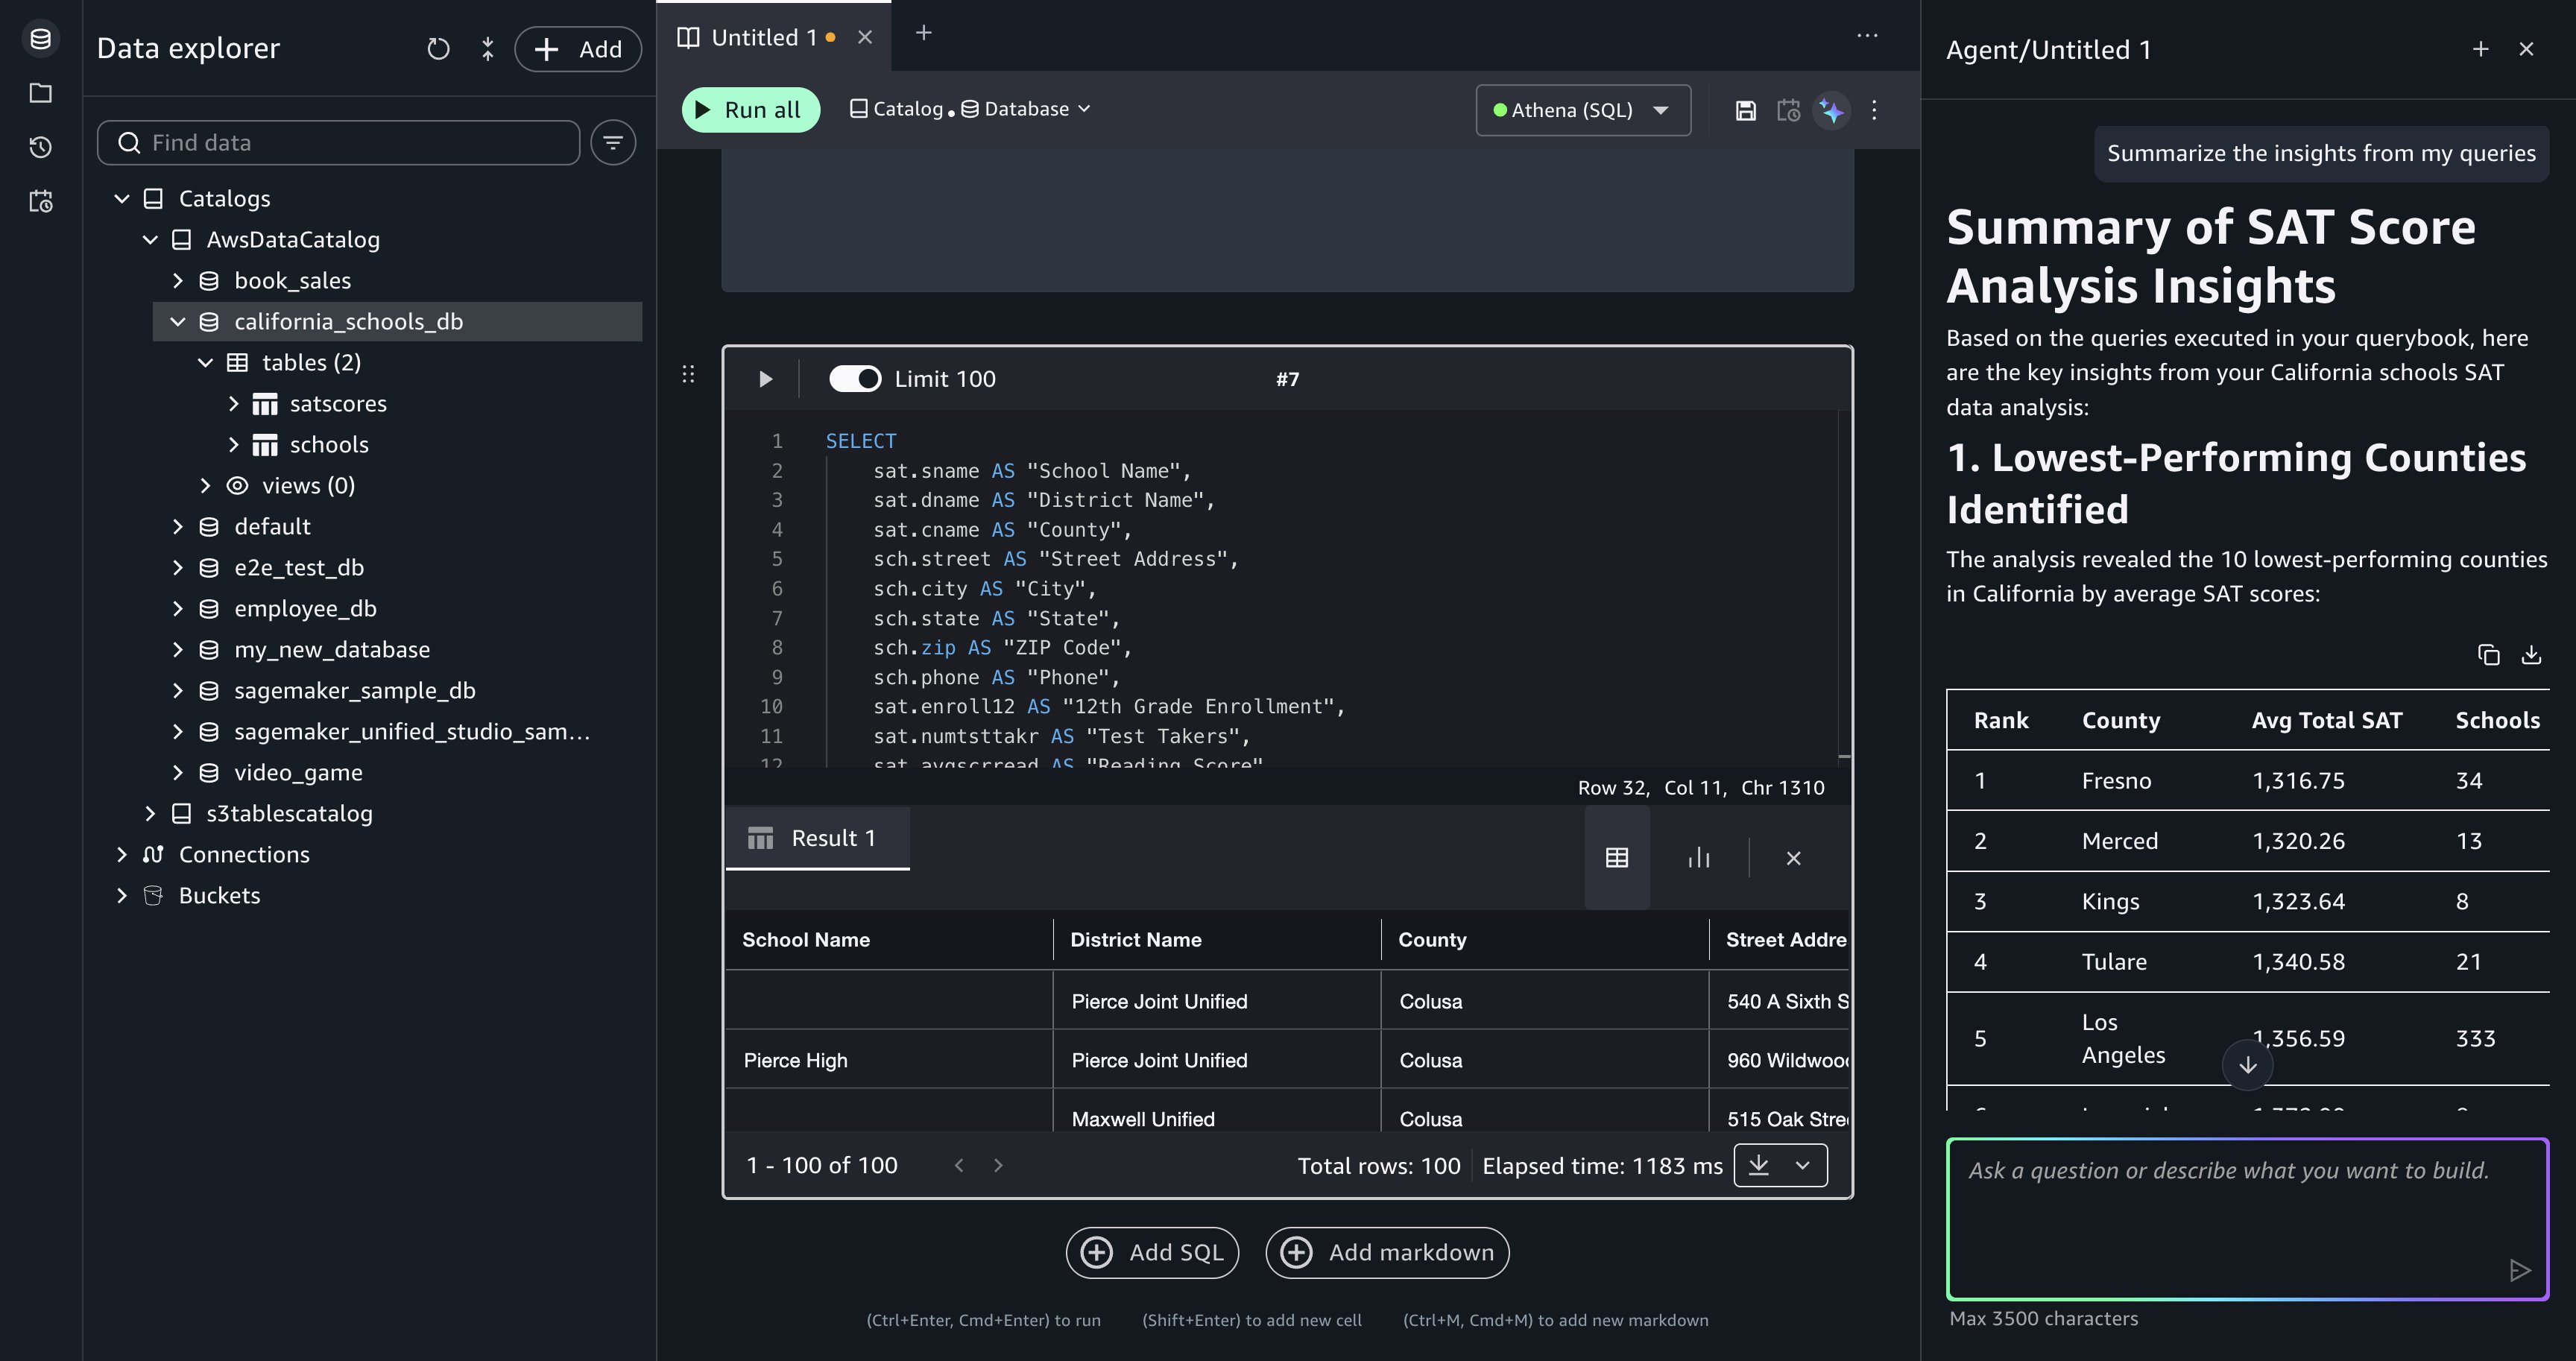The width and height of the screenshot is (2576, 1361).
Task: Collapse the Catalogs tree node
Action: point(122,199)
